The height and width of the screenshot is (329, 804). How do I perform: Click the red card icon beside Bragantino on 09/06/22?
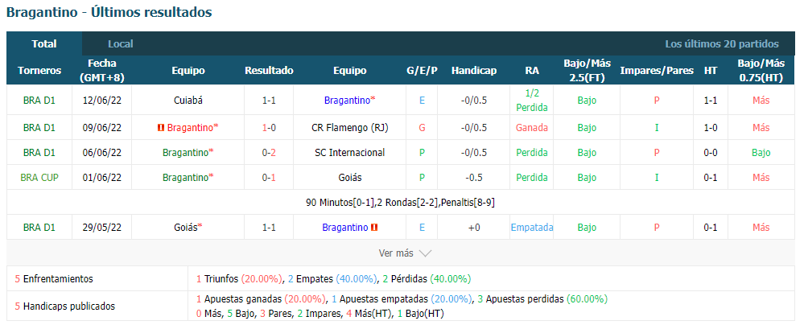161,128
